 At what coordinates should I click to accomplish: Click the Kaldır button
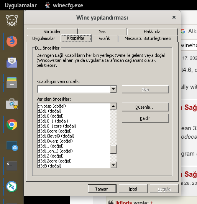point(145,118)
